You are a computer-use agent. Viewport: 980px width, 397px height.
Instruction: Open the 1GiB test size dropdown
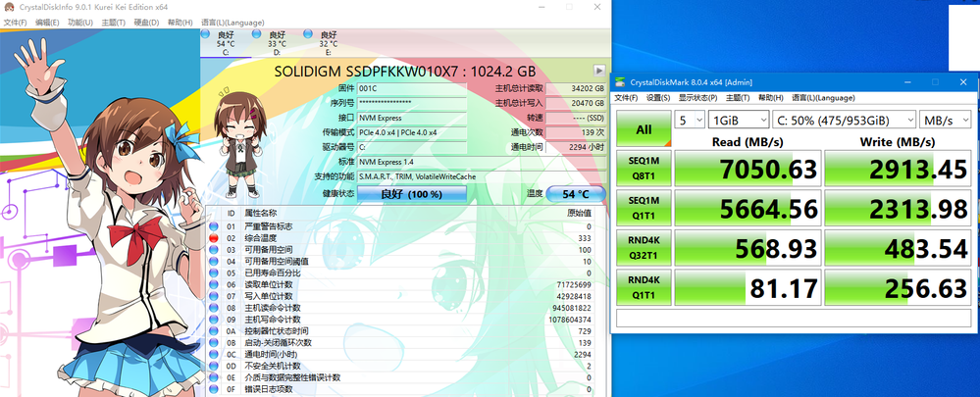pyautogui.click(x=737, y=121)
